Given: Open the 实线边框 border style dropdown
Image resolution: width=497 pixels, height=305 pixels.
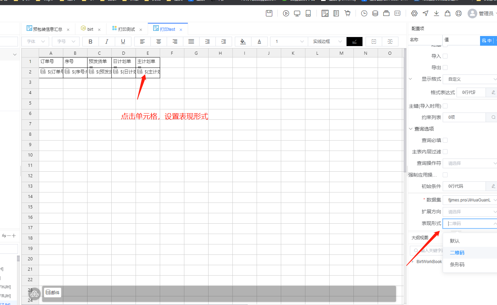Looking at the screenshot, I should pos(327,42).
